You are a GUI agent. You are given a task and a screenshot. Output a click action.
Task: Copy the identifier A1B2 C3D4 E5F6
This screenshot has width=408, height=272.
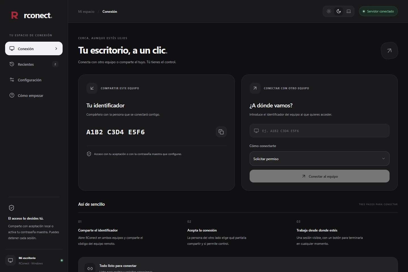click(x=221, y=132)
